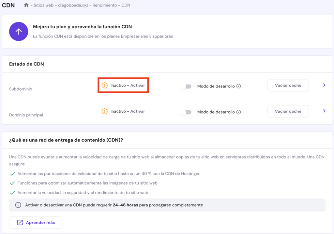
Task: Click the warning icon next to Subdominio status
Action: pos(105,85)
